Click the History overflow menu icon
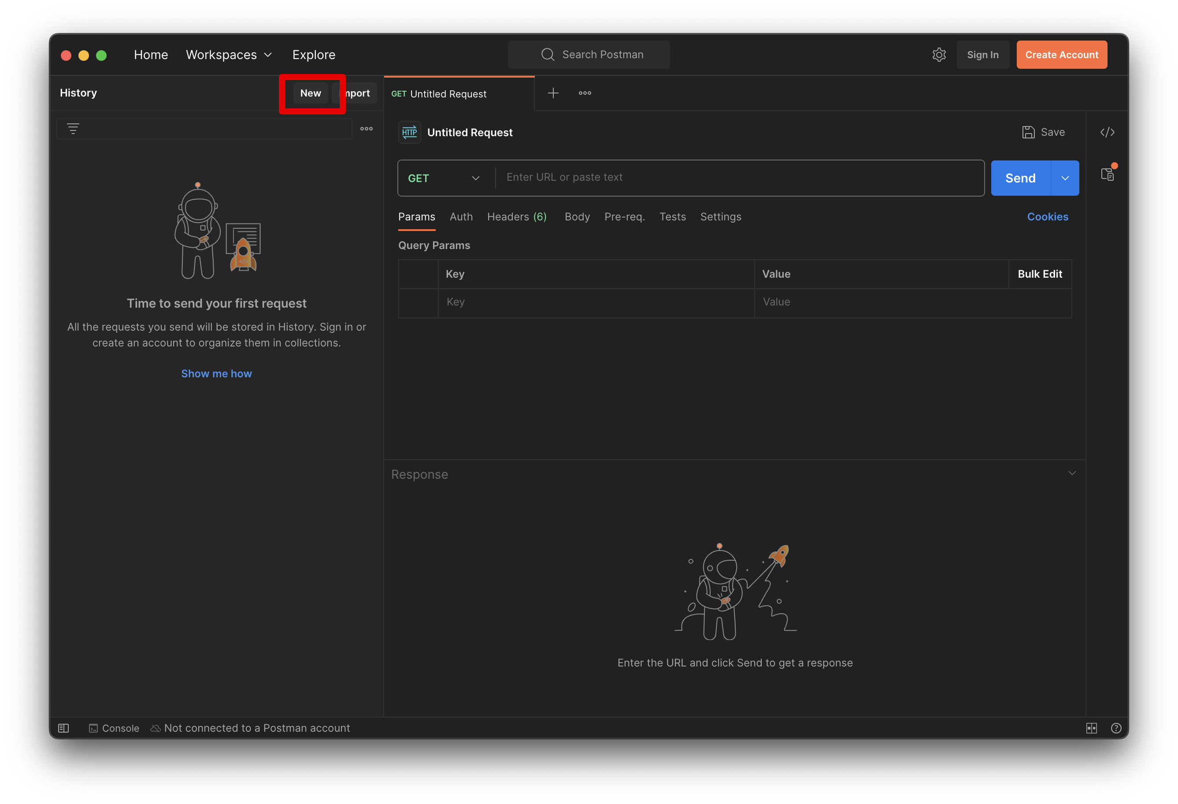Screen dimensions: 1178x804 pos(366,128)
